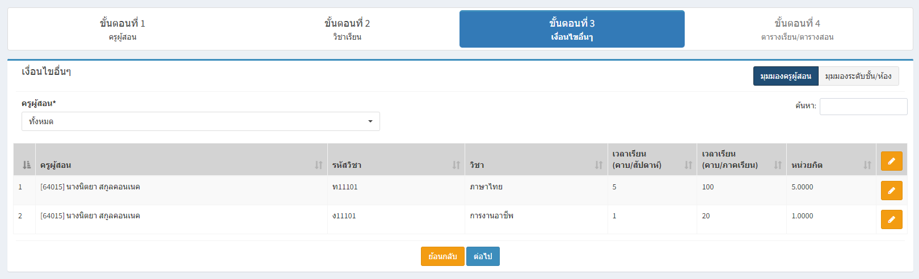Edit the ภาษาไทย row with pencil button
The image size is (919, 279).
(x=891, y=191)
